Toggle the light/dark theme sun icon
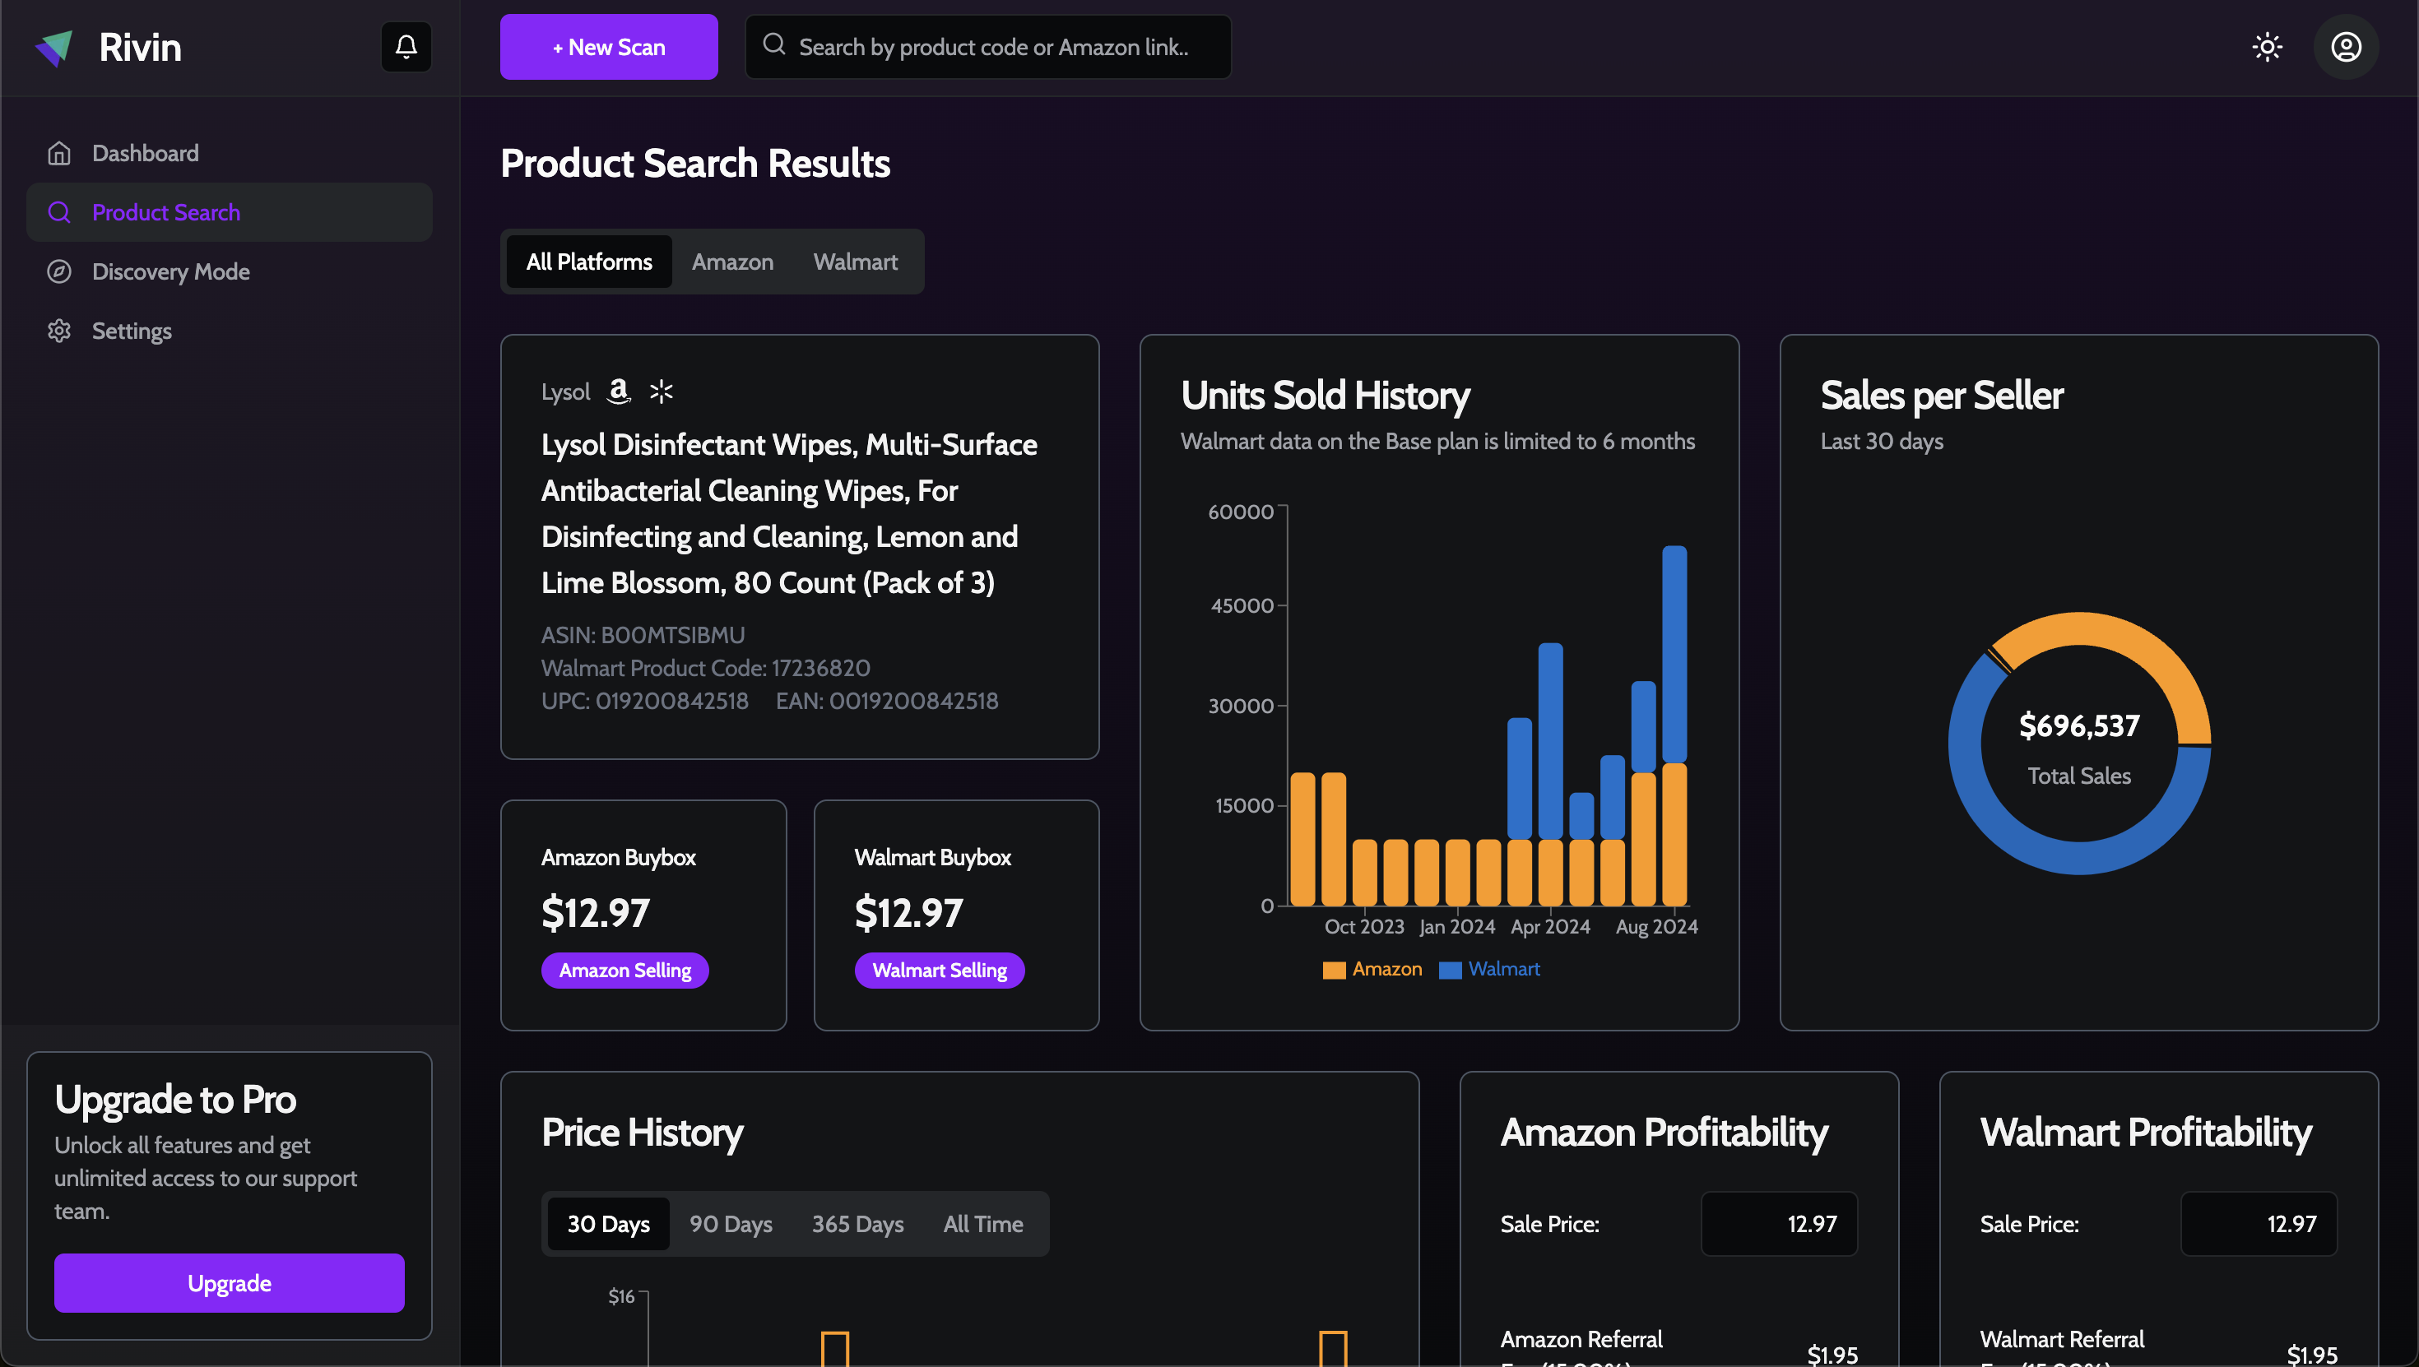Screen dimensions: 2419x1367 point(2267,47)
